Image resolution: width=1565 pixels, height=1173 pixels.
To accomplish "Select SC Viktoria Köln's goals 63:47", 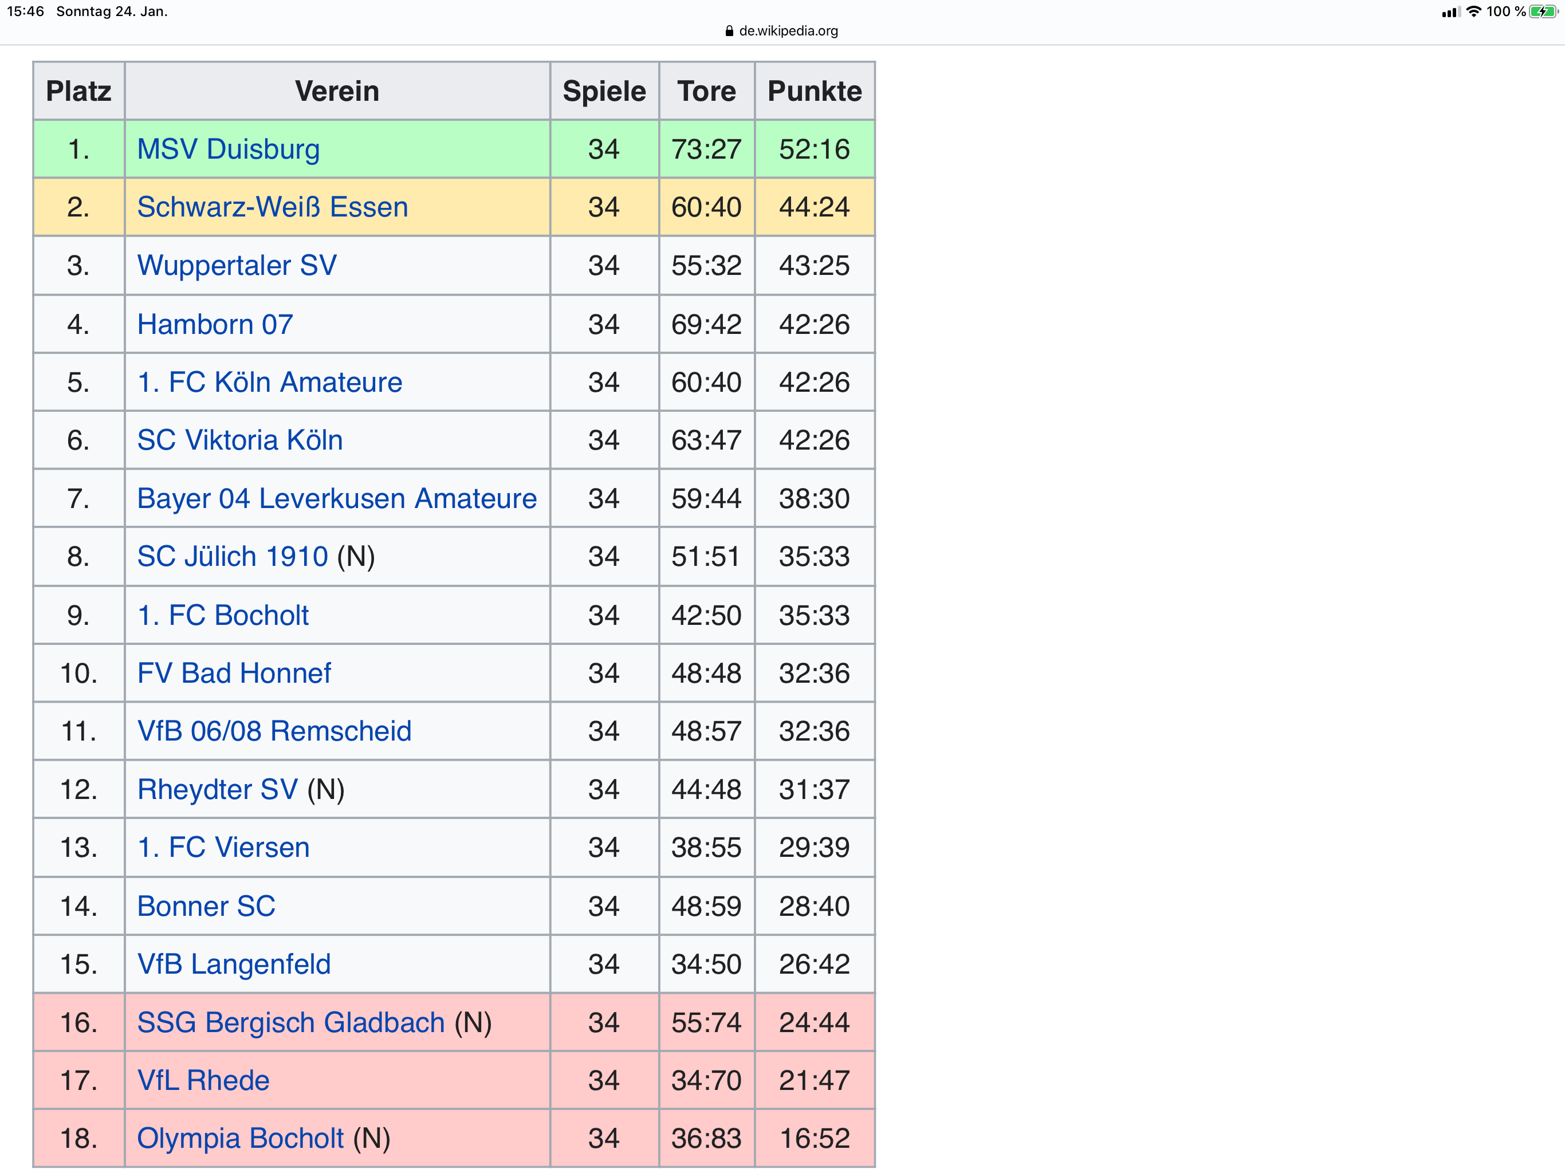I will (707, 441).
